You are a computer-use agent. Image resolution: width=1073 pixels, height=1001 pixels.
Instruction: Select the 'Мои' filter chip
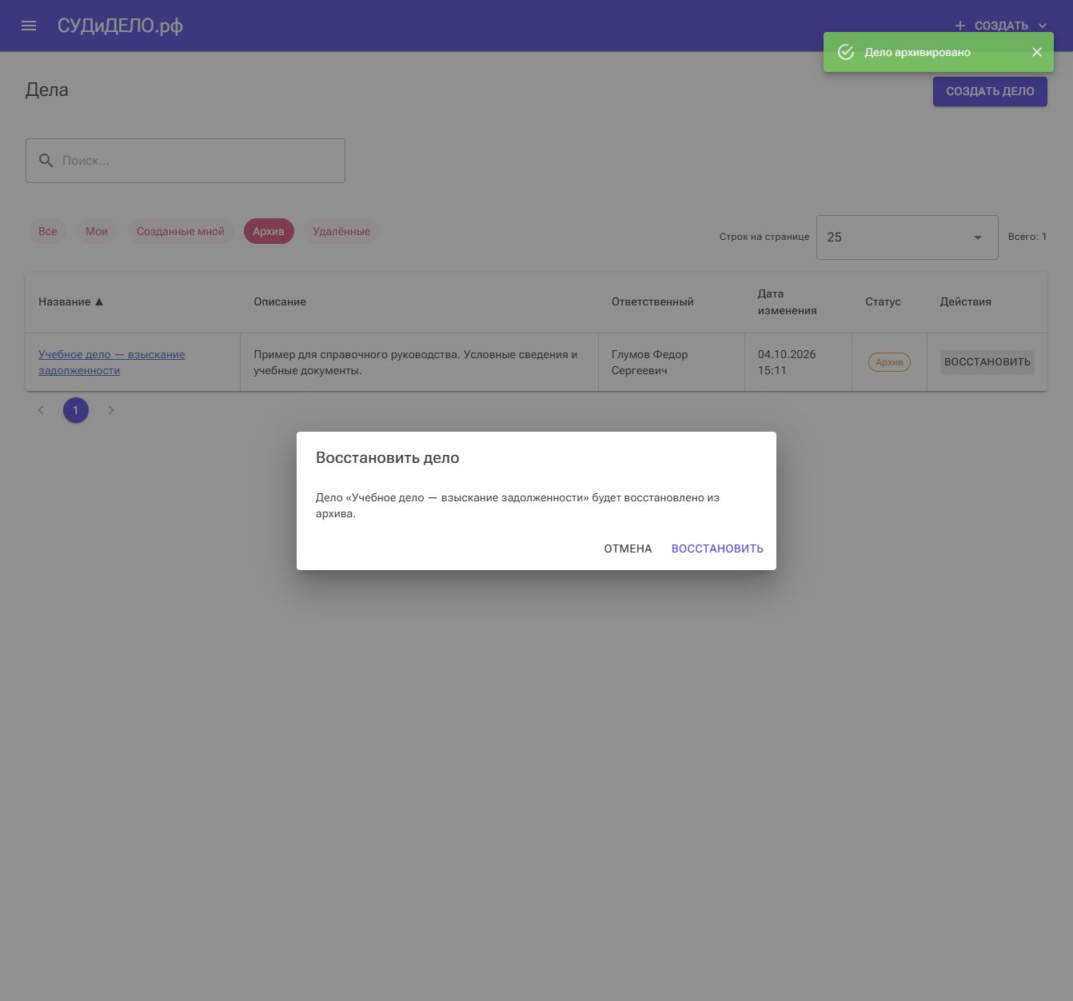(97, 231)
